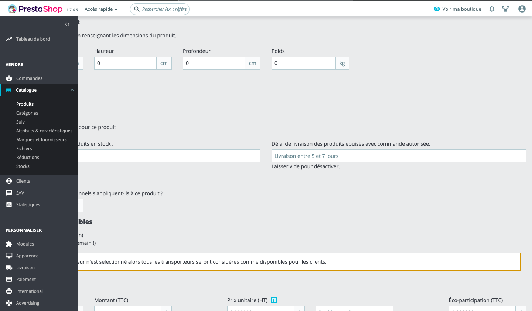Click the kg unit label for Poids

click(x=342, y=63)
